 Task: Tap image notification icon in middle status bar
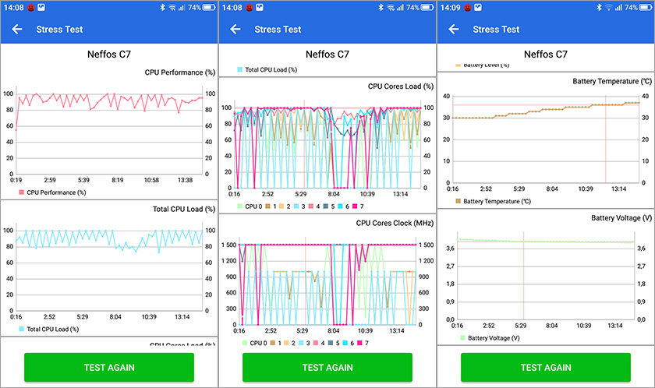click(260, 8)
